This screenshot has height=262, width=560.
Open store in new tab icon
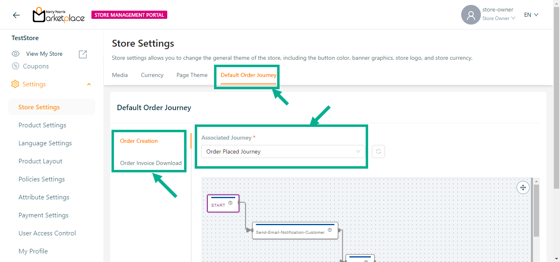click(x=83, y=54)
